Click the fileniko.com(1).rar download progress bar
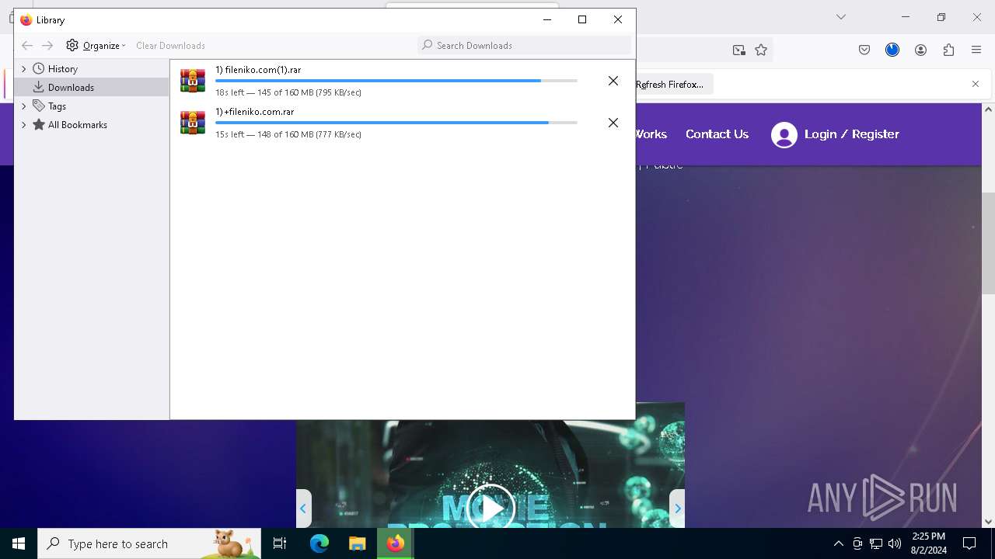Viewport: 995px width, 559px height. coord(396,81)
